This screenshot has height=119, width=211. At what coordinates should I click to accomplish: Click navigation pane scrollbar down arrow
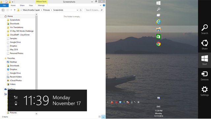pos(36,114)
